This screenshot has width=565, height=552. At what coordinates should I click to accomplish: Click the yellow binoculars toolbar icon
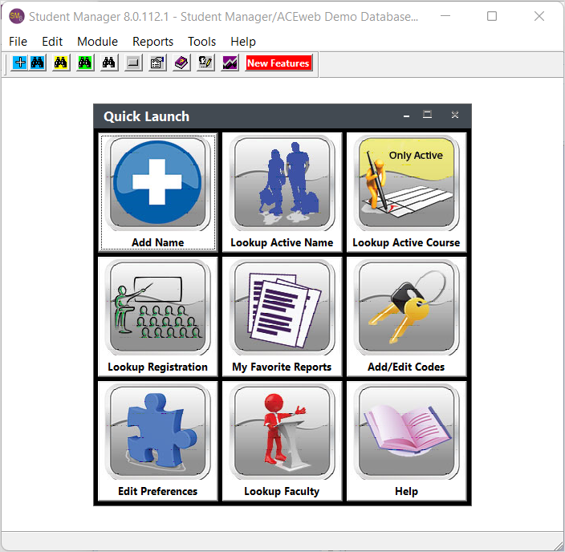coord(61,63)
